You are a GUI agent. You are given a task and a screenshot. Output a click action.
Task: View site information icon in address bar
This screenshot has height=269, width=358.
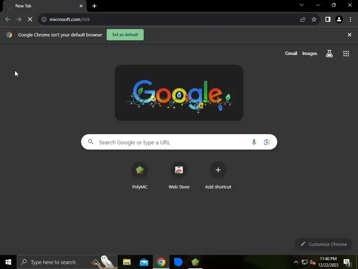(44, 20)
